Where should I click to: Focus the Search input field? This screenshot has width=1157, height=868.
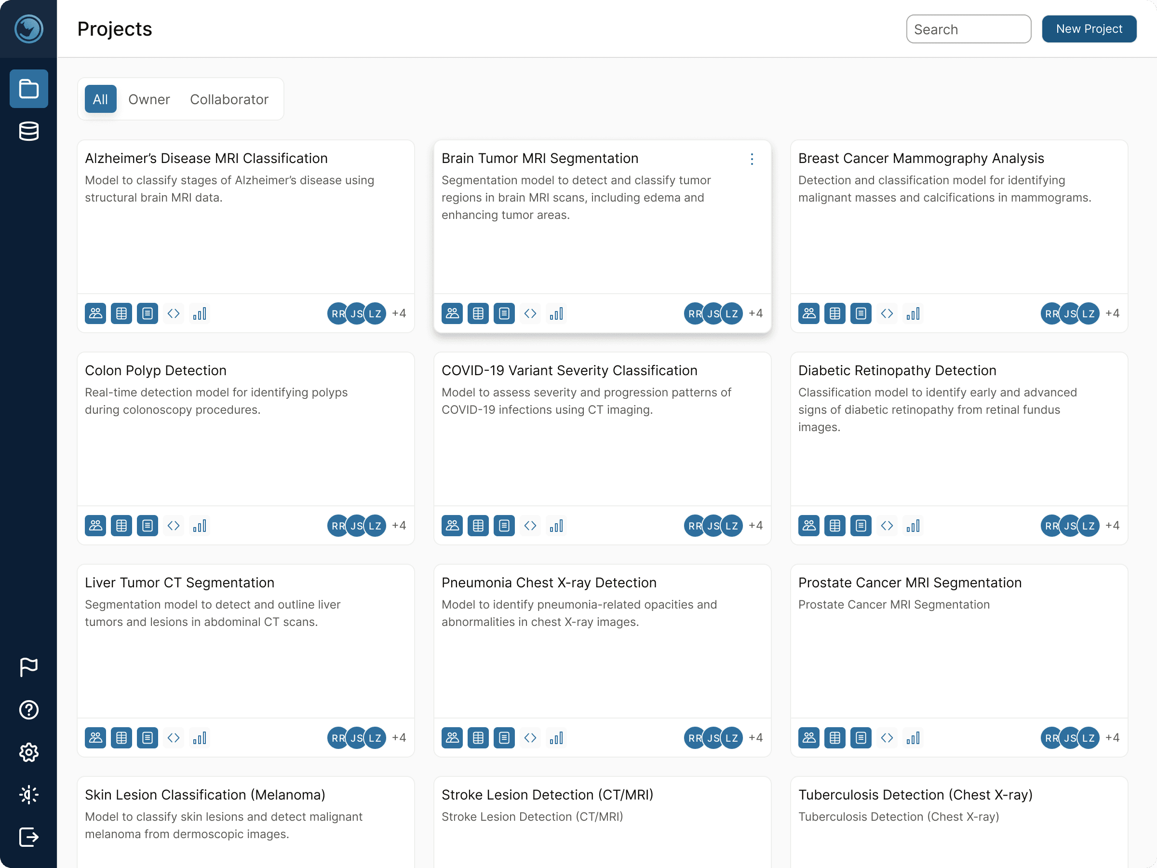pos(969,29)
